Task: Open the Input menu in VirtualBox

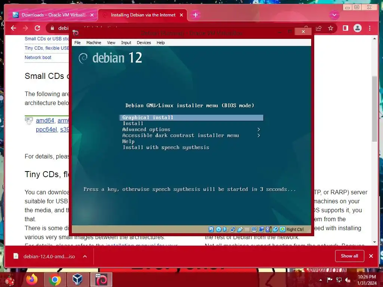Action: (x=126, y=43)
